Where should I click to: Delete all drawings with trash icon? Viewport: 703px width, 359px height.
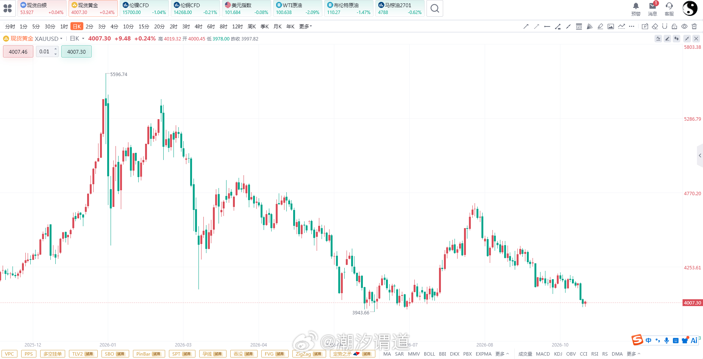click(x=694, y=26)
